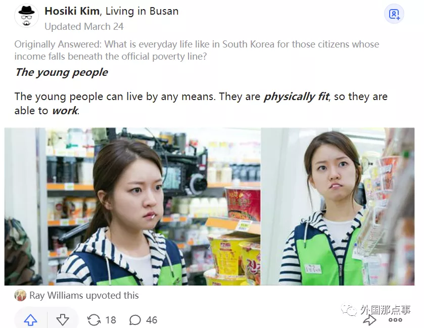
Task: Open the originally answered question text
Action: click(197, 51)
